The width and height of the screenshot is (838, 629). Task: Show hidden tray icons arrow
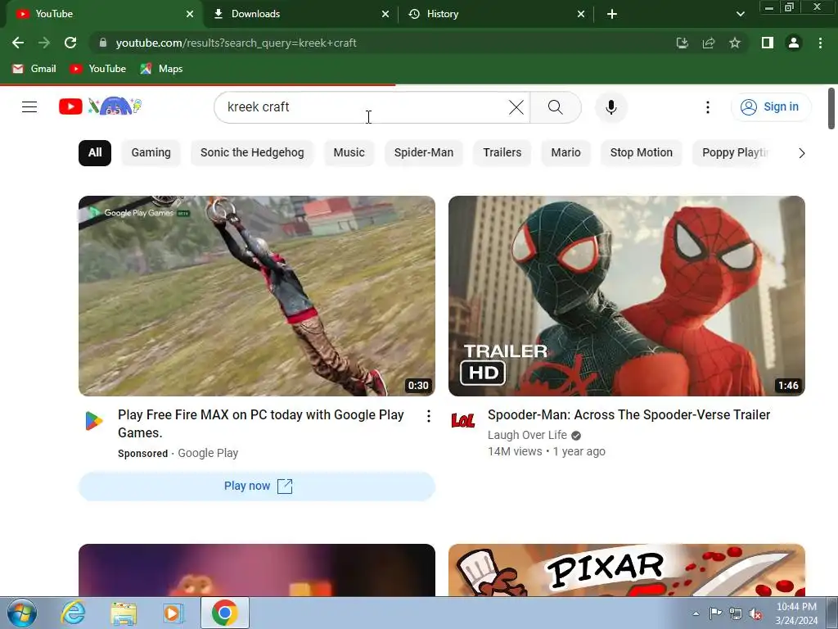pos(696,613)
